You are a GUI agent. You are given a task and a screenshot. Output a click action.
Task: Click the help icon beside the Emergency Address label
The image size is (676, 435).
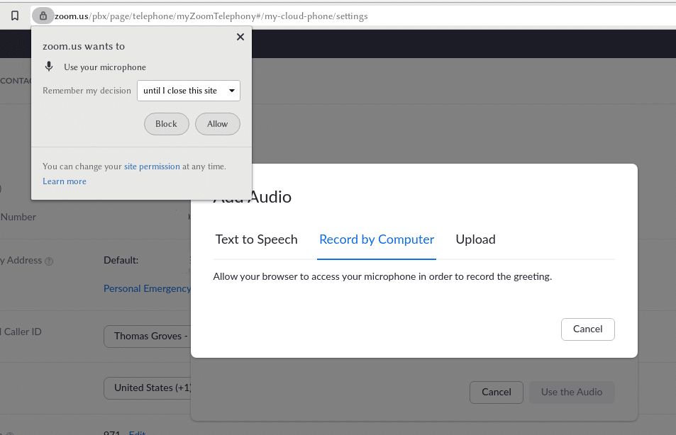tap(48, 260)
